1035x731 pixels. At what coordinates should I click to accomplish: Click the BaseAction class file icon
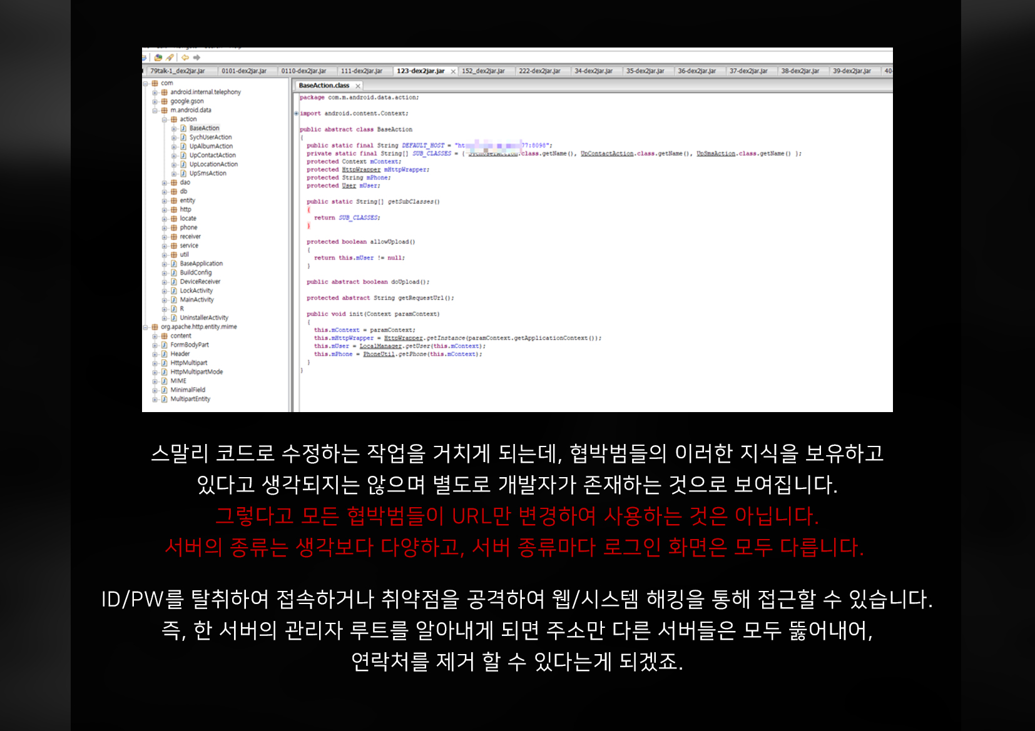tap(183, 128)
